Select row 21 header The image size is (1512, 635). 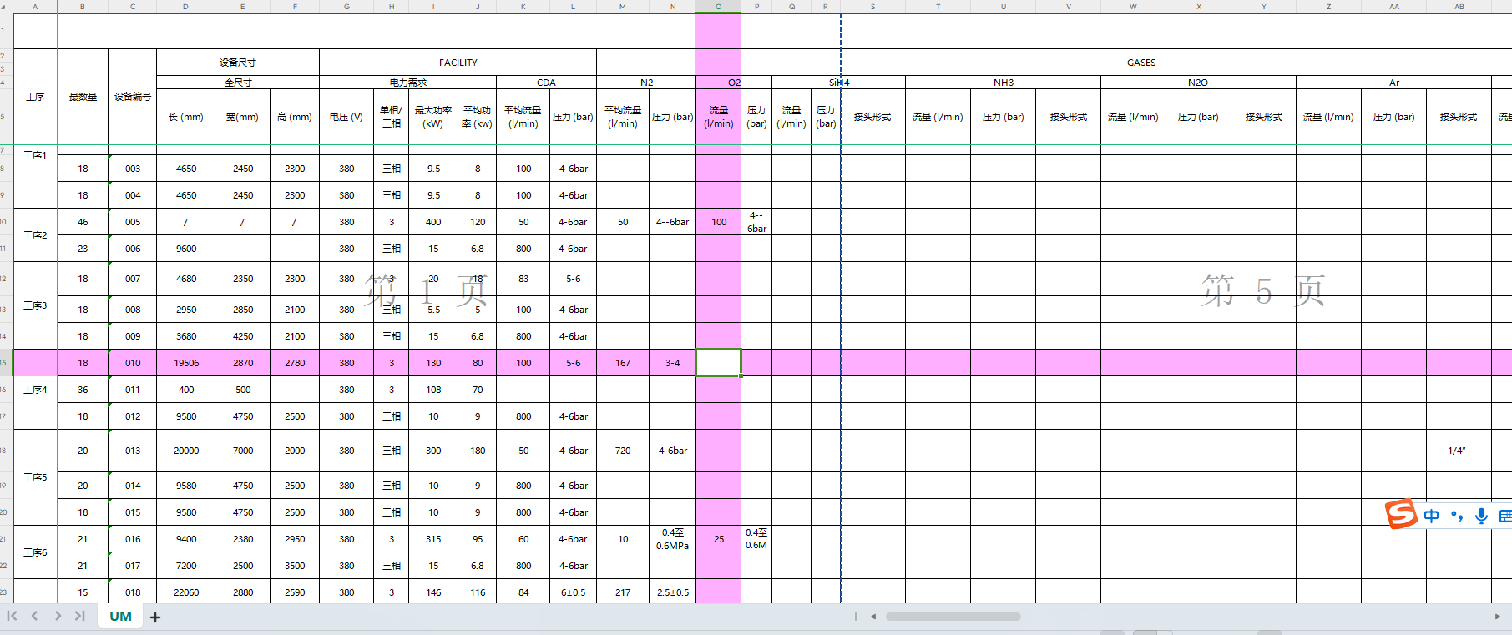pos(5,539)
